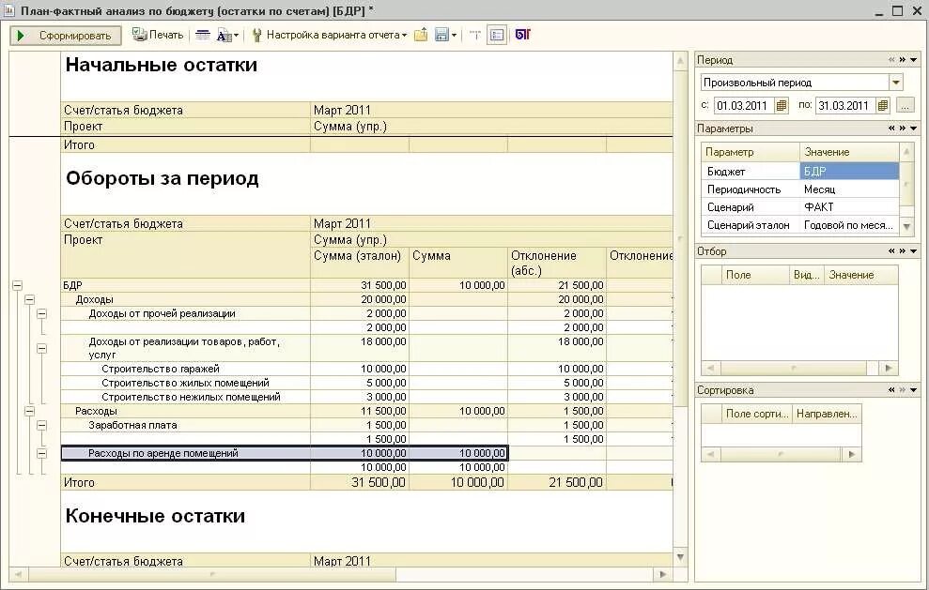Image resolution: width=929 pixels, height=590 pixels.
Task: Click the Сформировать button
Action: (x=66, y=36)
